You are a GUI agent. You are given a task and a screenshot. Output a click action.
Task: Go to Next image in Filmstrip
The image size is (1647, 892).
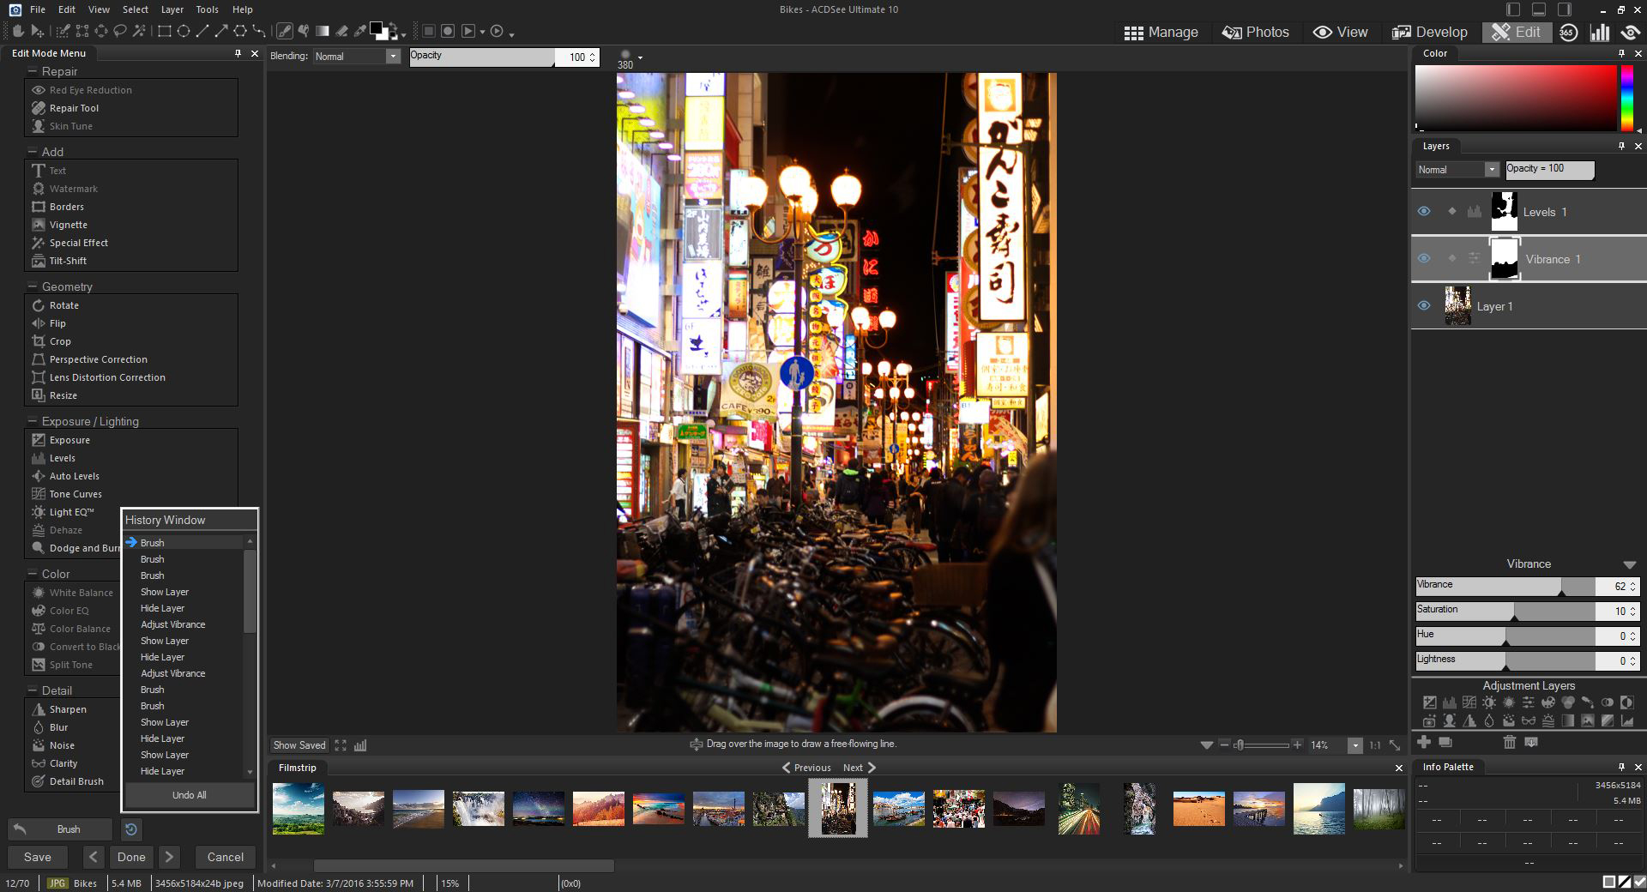click(x=859, y=768)
